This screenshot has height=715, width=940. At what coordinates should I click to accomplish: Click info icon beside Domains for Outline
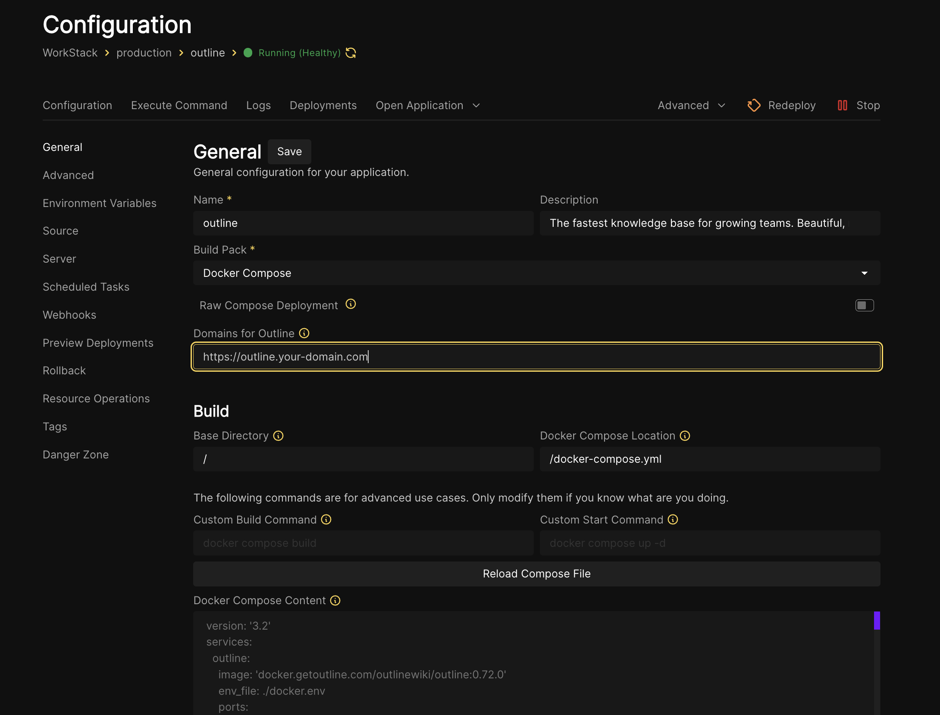(304, 333)
